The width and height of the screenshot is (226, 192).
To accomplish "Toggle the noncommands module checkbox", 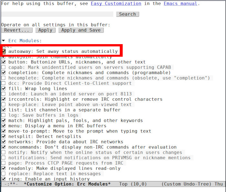I will tap(4, 147).
